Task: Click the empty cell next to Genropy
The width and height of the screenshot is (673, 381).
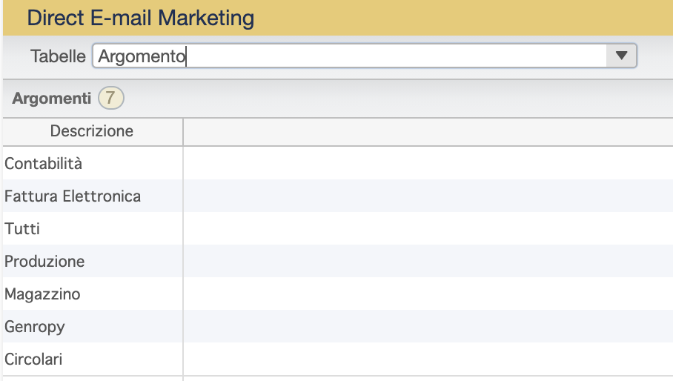Action: pyautogui.click(x=428, y=326)
